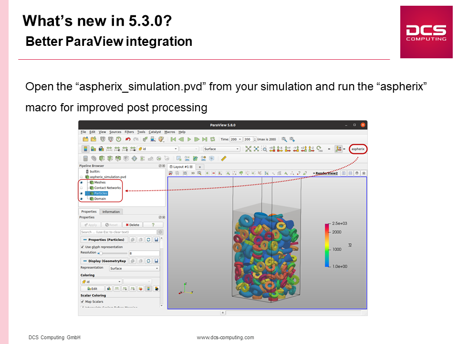Set view direction to +Z

[x=303, y=149]
